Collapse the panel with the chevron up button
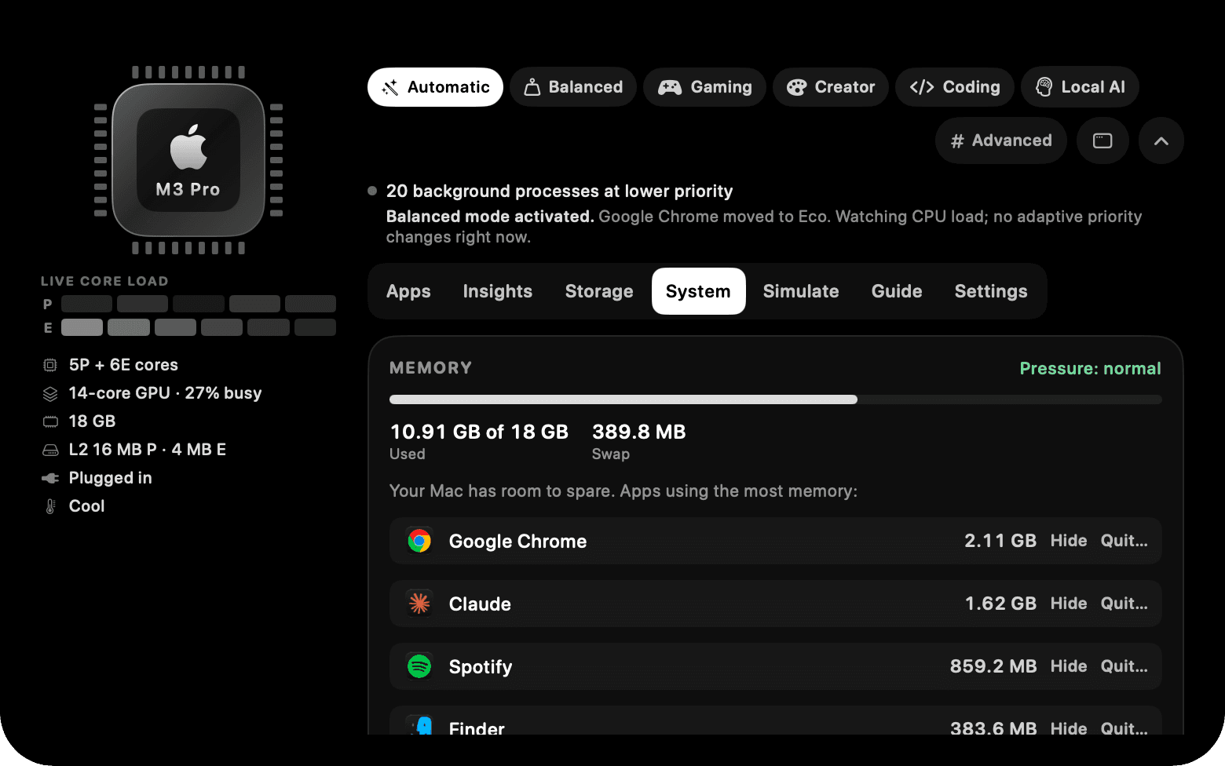The image size is (1225, 766). [1161, 140]
